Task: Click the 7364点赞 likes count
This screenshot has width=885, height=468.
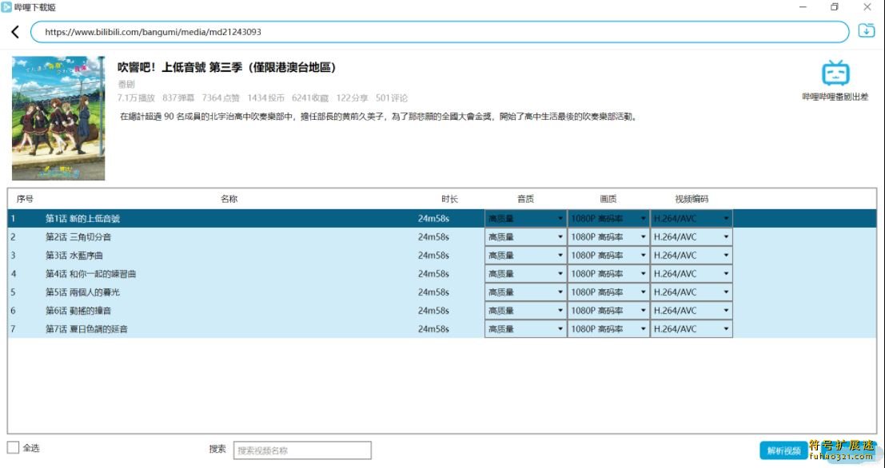Action: click(x=221, y=98)
